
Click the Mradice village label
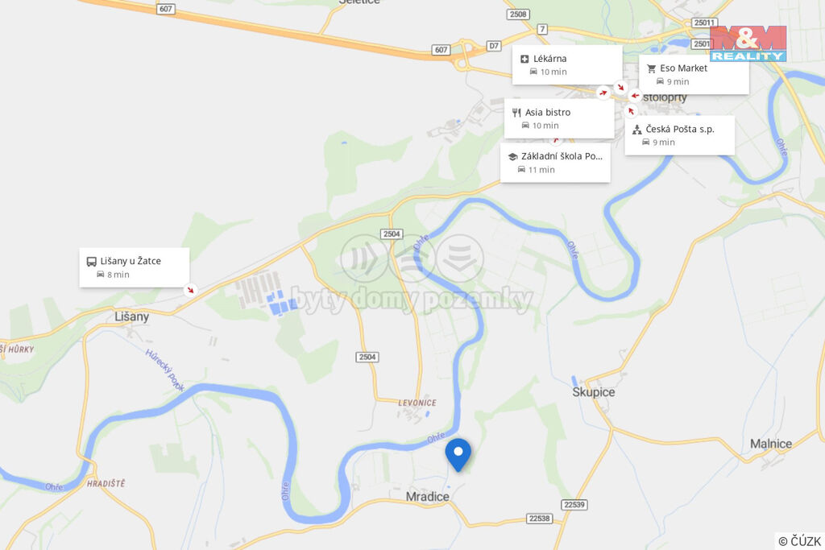coord(427,496)
